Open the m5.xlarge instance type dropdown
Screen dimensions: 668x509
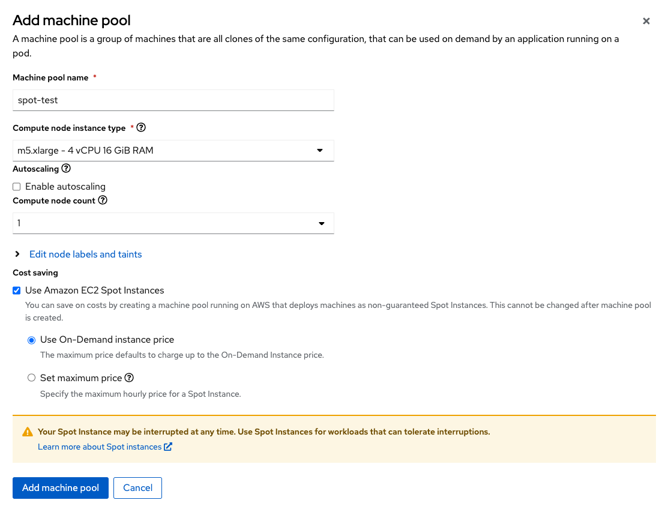(x=173, y=150)
